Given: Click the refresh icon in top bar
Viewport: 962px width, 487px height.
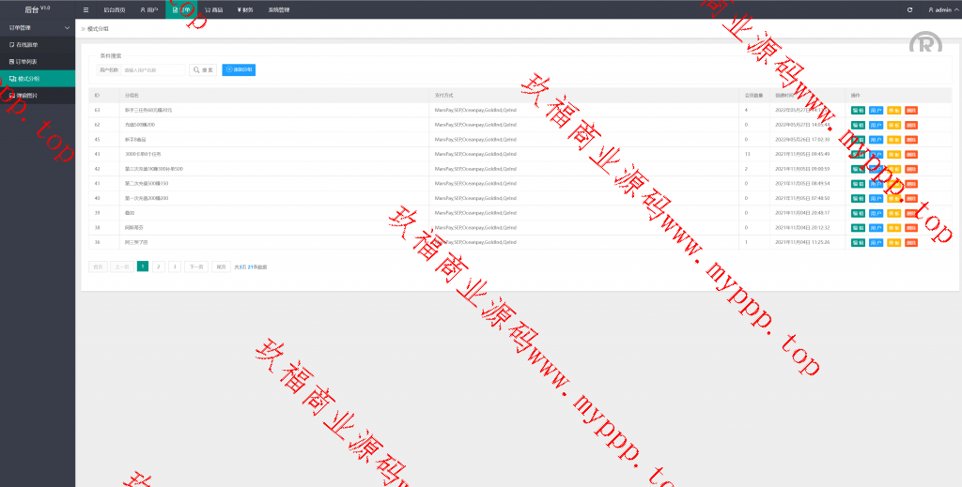Looking at the screenshot, I should tap(909, 9).
